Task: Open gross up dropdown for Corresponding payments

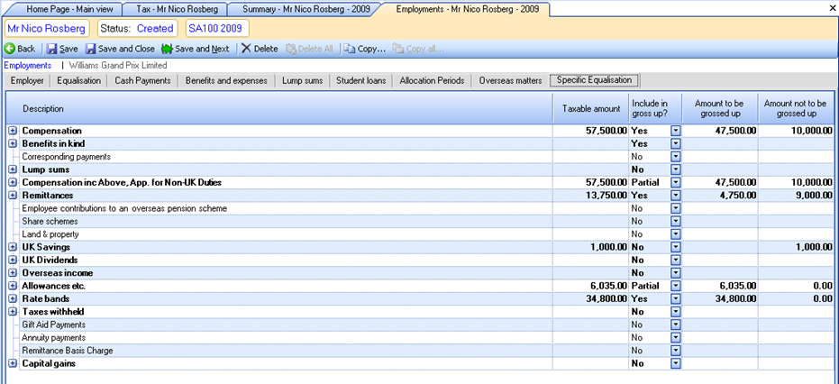Action: (x=675, y=157)
